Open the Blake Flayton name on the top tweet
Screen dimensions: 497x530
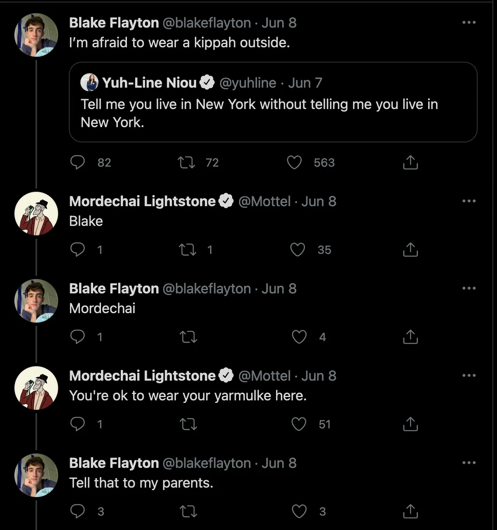tap(114, 23)
